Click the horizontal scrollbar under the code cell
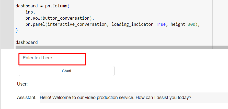This screenshot has width=228, height=109. point(122,47)
